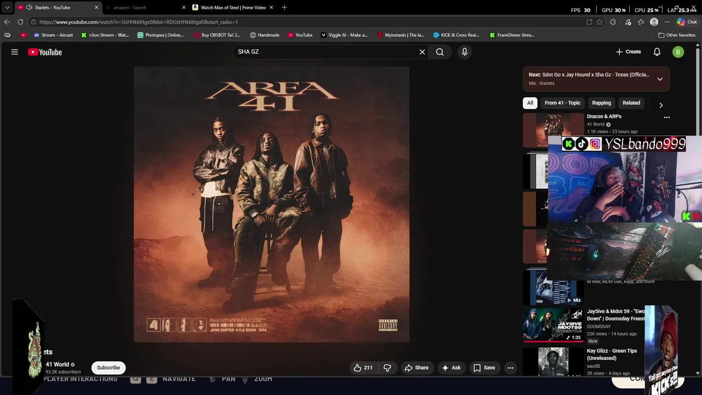The width and height of the screenshot is (702, 395).
Task: Open YouTube notifications bell
Action: pos(657,52)
